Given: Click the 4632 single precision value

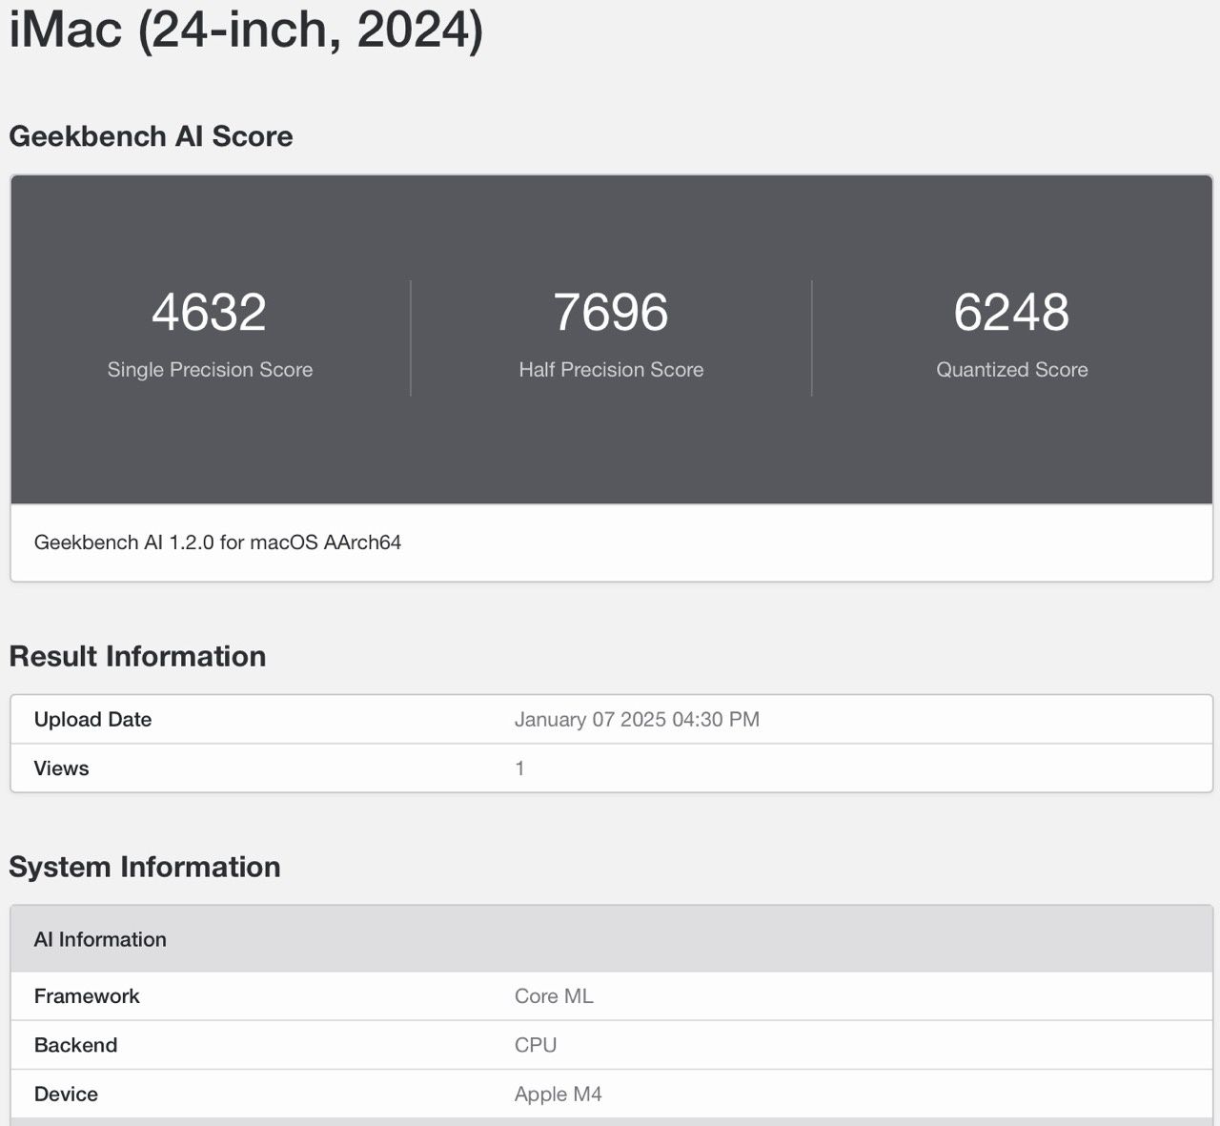Looking at the screenshot, I should click(210, 312).
